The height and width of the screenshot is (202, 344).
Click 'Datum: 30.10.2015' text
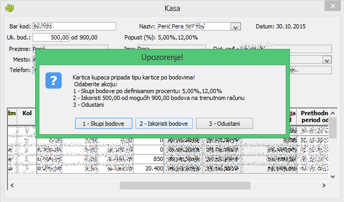280,26
